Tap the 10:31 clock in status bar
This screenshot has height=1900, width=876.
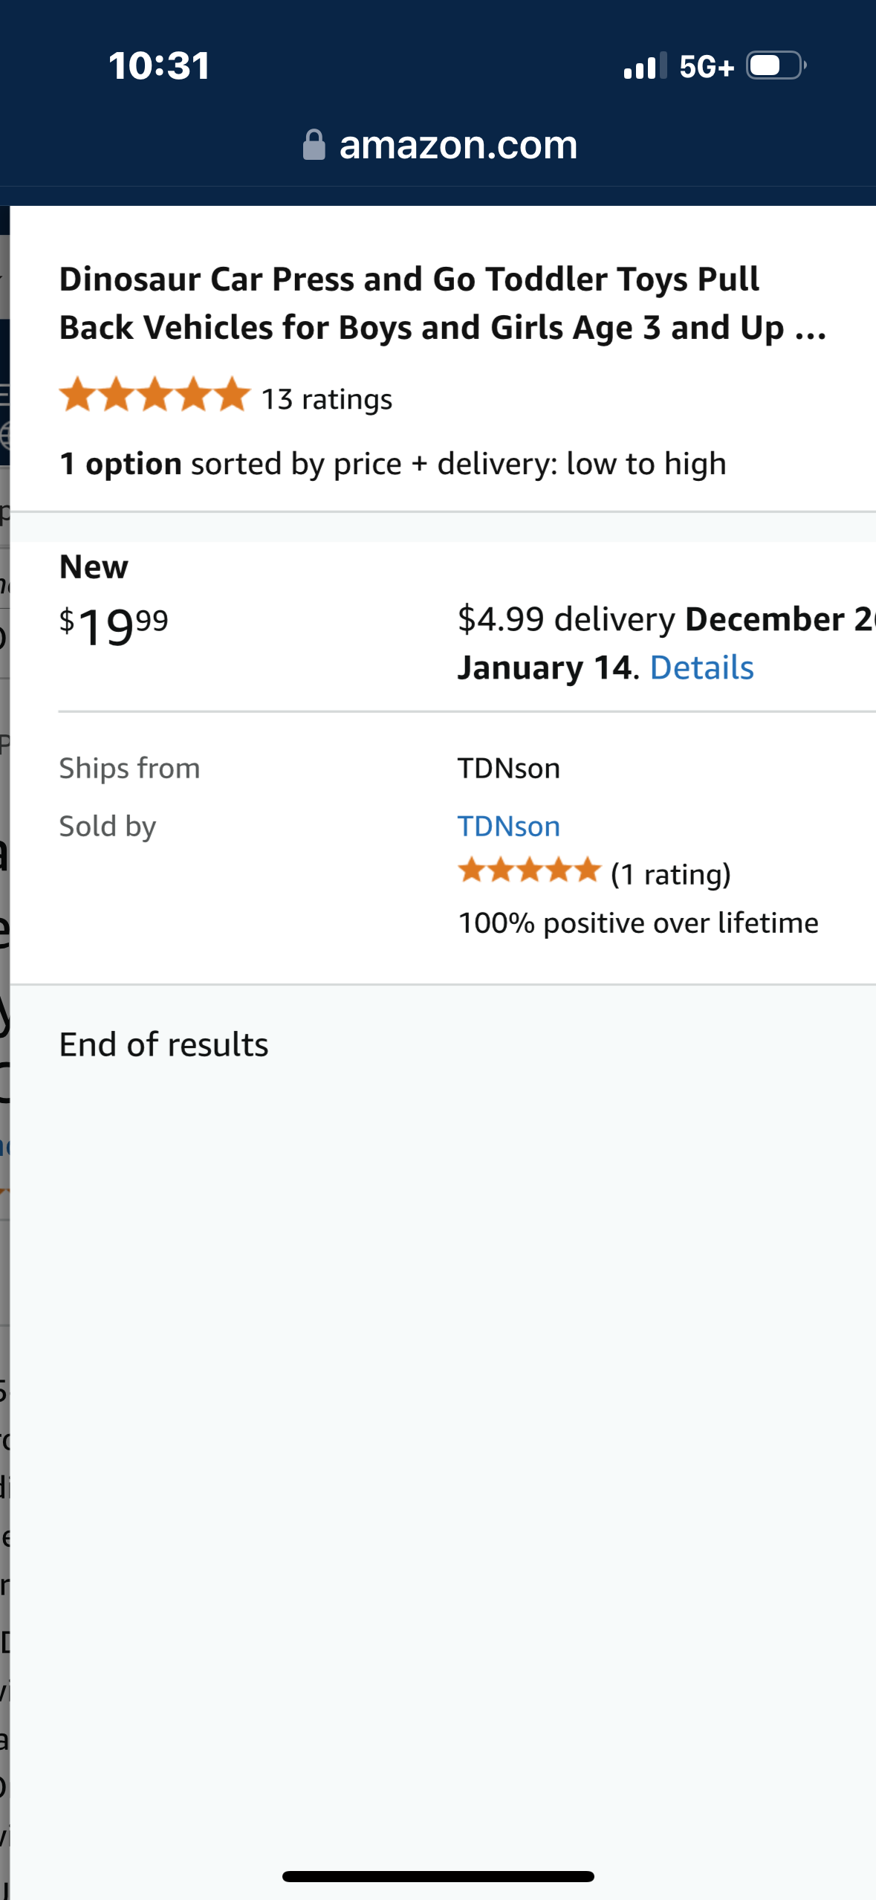(x=159, y=65)
